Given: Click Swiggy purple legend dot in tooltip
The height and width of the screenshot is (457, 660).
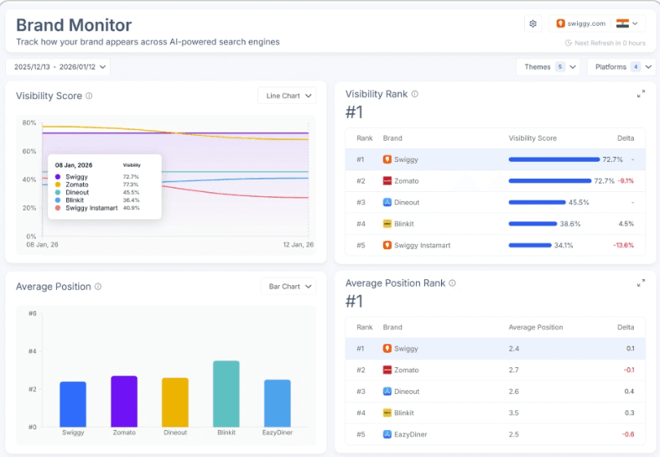Looking at the screenshot, I should tap(58, 177).
